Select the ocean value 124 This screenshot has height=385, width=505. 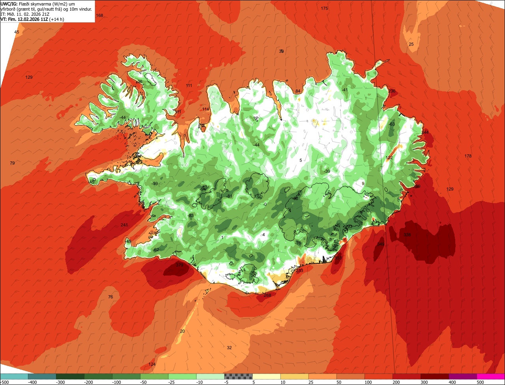click(x=152, y=364)
